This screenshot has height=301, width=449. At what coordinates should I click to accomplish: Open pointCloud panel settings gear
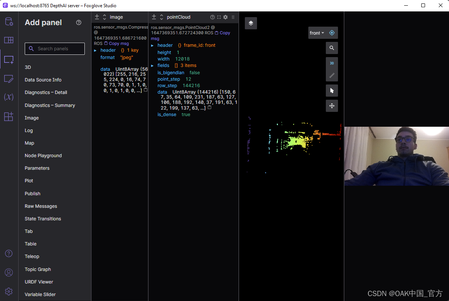(225, 17)
